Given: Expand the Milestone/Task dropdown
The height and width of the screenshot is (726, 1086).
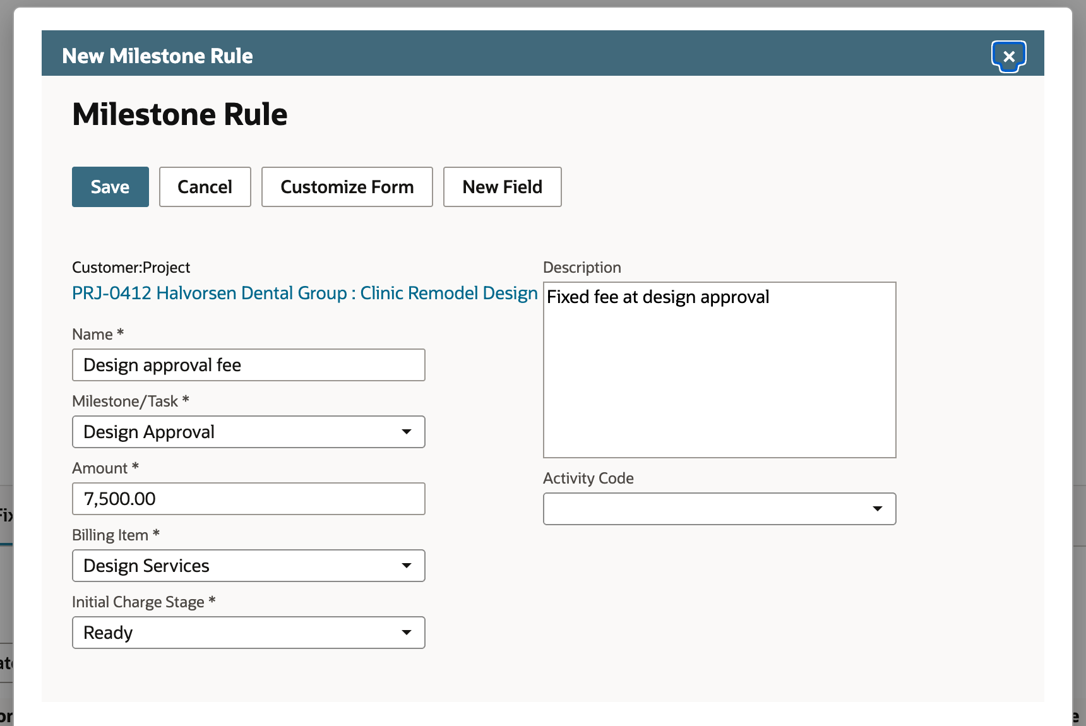Looking at the screenshot, I should [249, 432].
